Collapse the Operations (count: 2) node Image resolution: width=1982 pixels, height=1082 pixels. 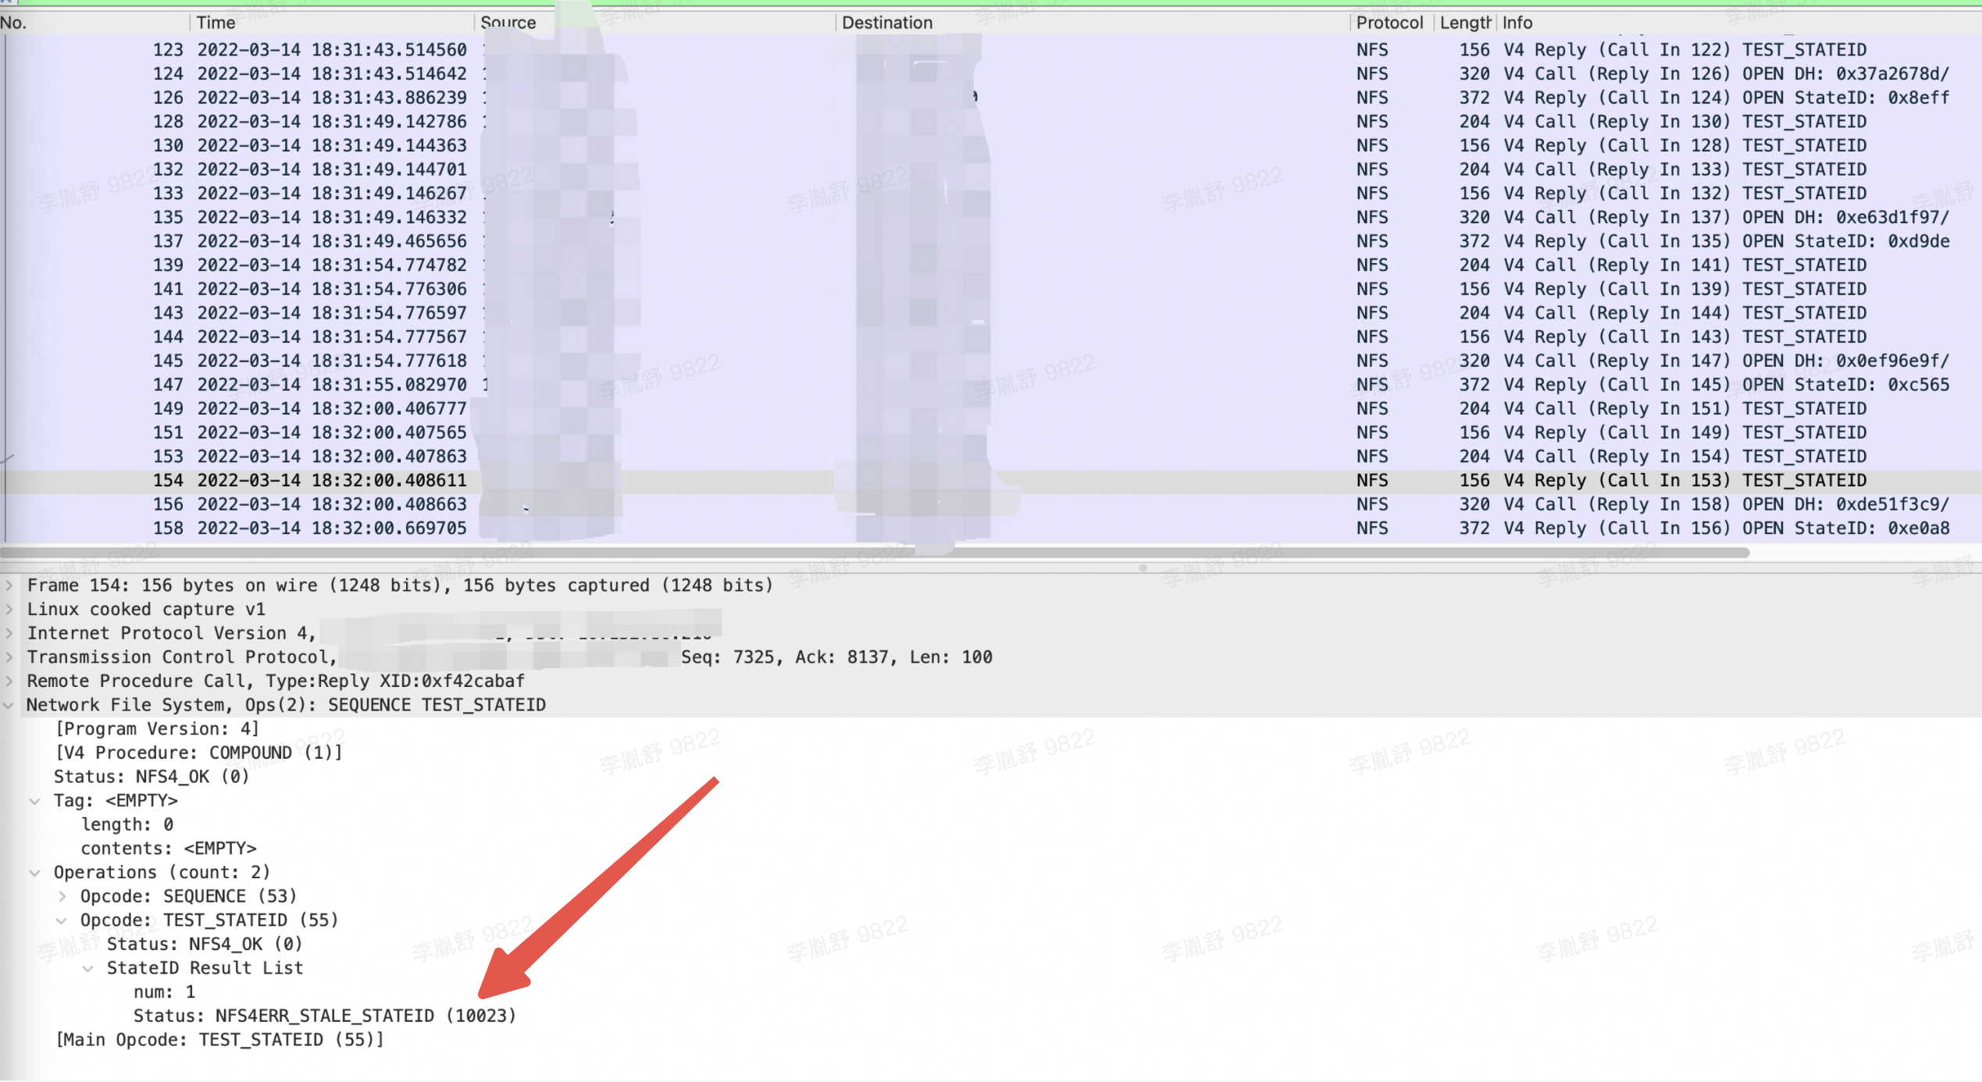pyautogui.click(x=35, y=872)
